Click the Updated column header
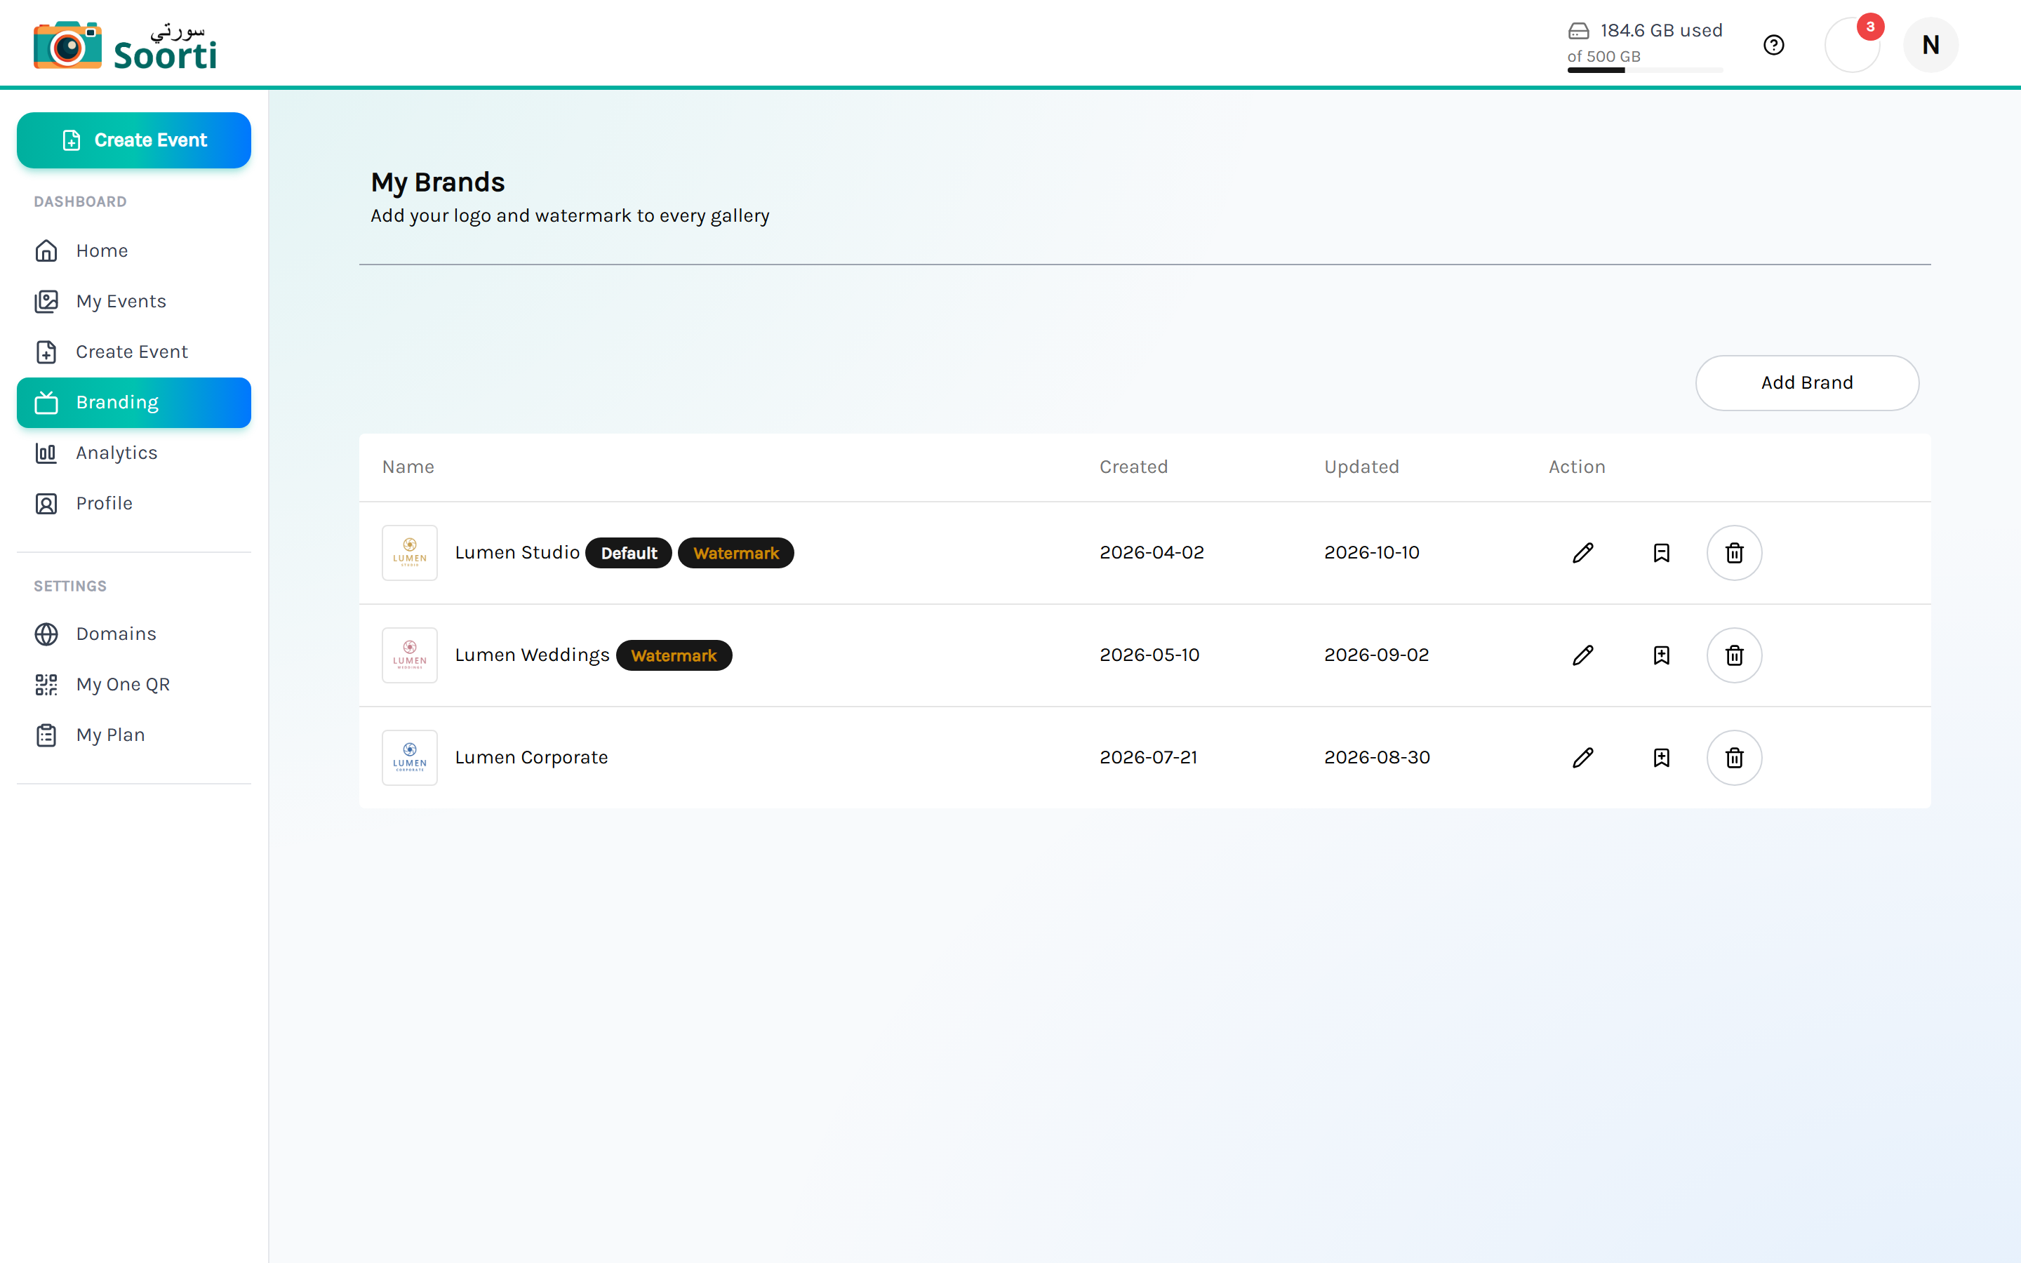The width and height of the screenshot is (2021, 1263). 1361,467
